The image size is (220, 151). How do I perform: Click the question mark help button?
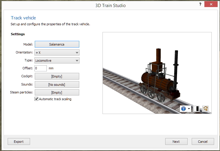click(200, 4)
